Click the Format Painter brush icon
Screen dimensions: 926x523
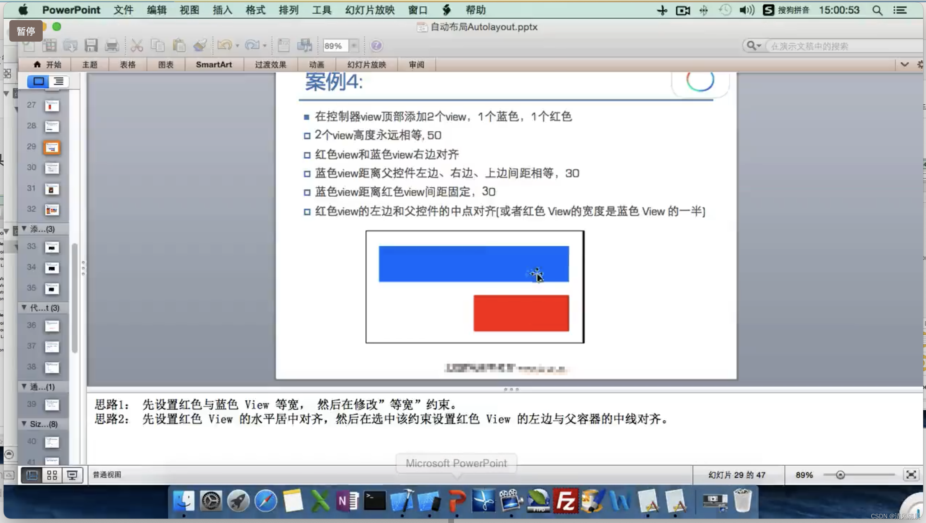pyautogui.click(x=200, y=46)
